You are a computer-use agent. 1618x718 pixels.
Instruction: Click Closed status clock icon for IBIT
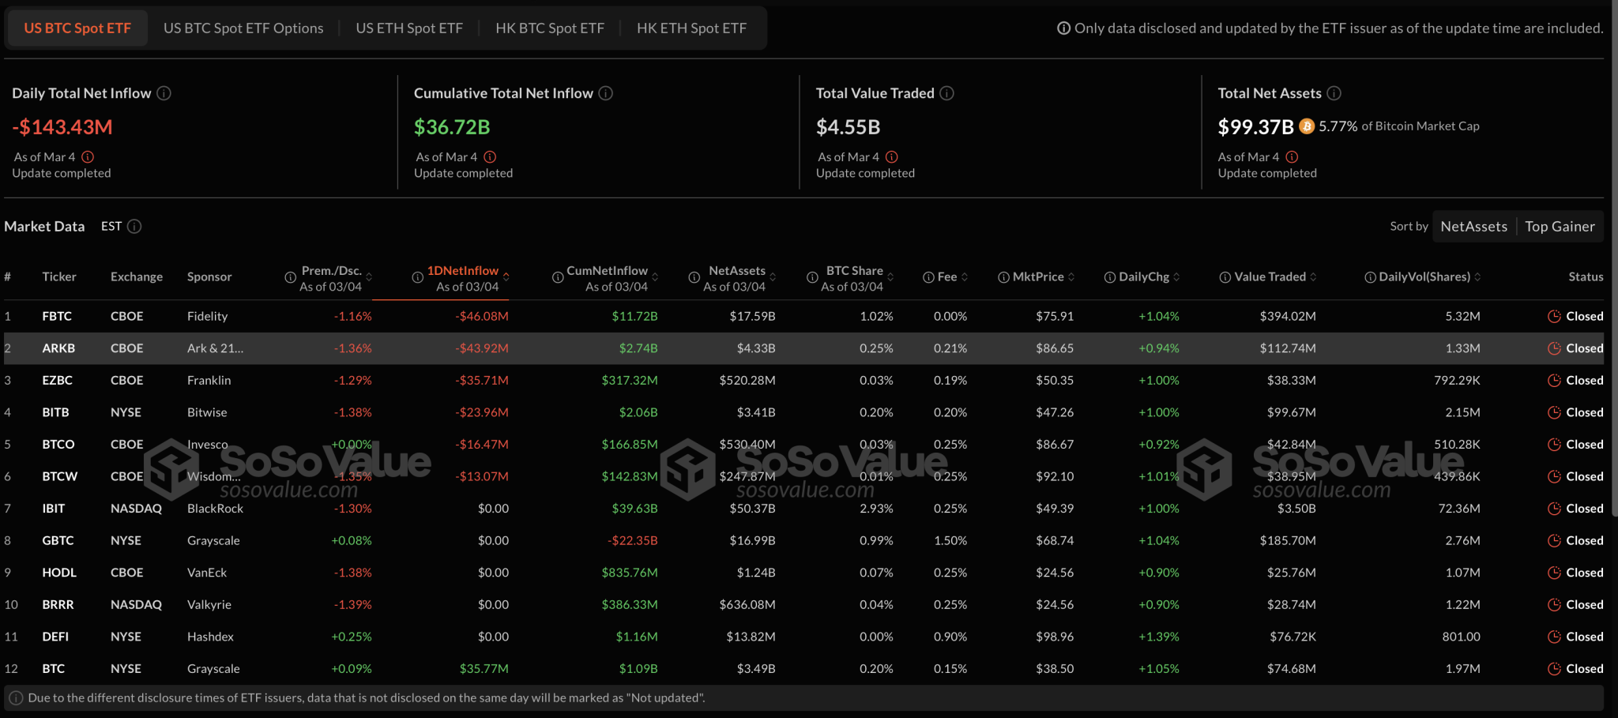click(1554, 509)
